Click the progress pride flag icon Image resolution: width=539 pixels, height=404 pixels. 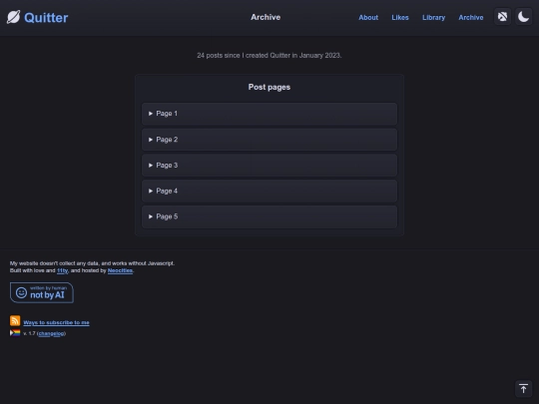point(15,333)
